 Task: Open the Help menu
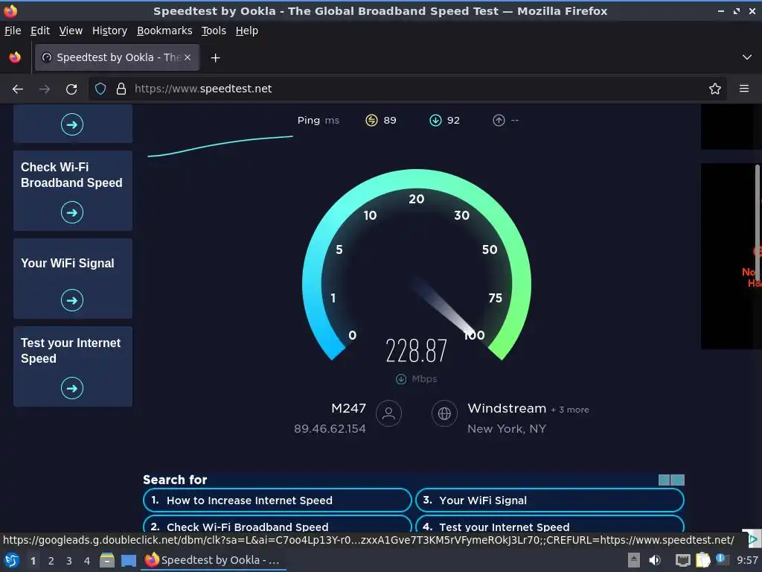pos(247,31)
